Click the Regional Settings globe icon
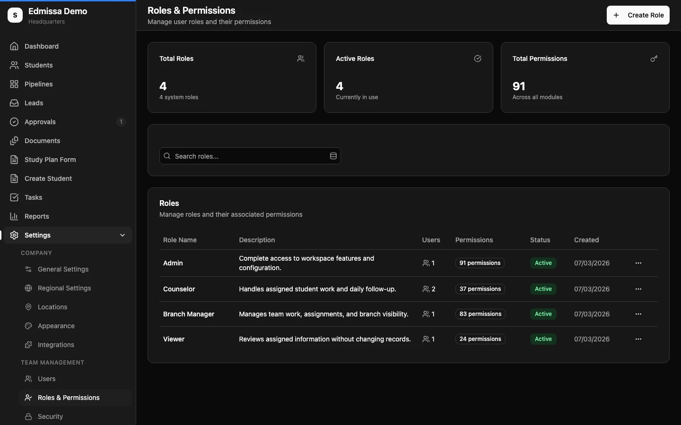681x425 pixels. (28, 288)
